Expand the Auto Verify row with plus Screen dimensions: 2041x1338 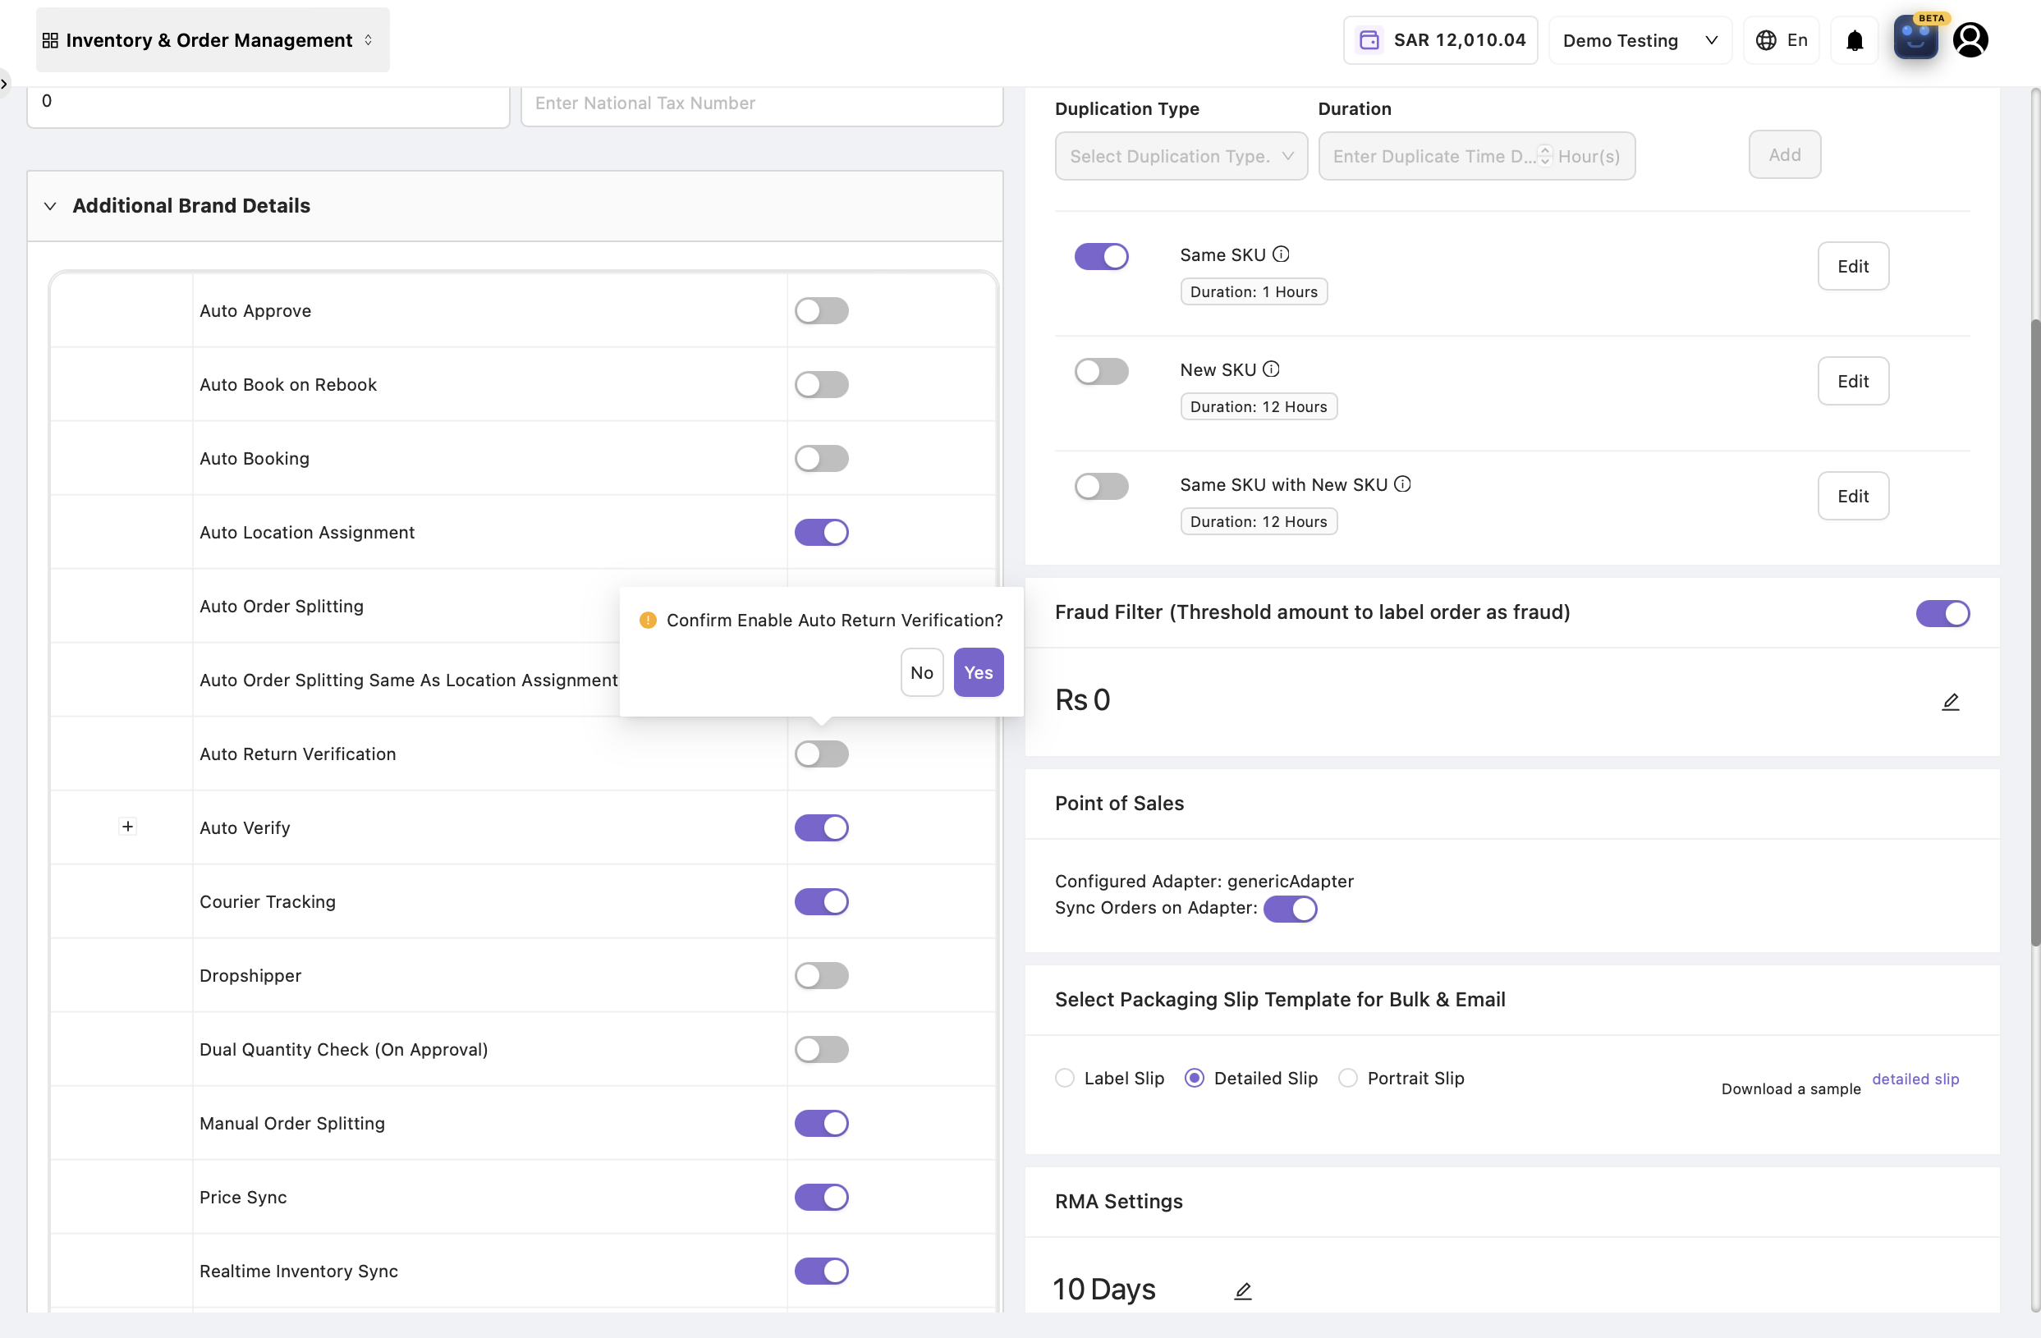tap(128, 826)
